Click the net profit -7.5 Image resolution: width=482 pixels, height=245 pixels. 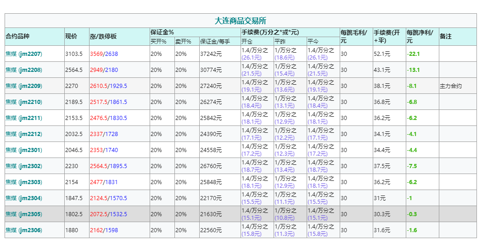tap(412, 166)
